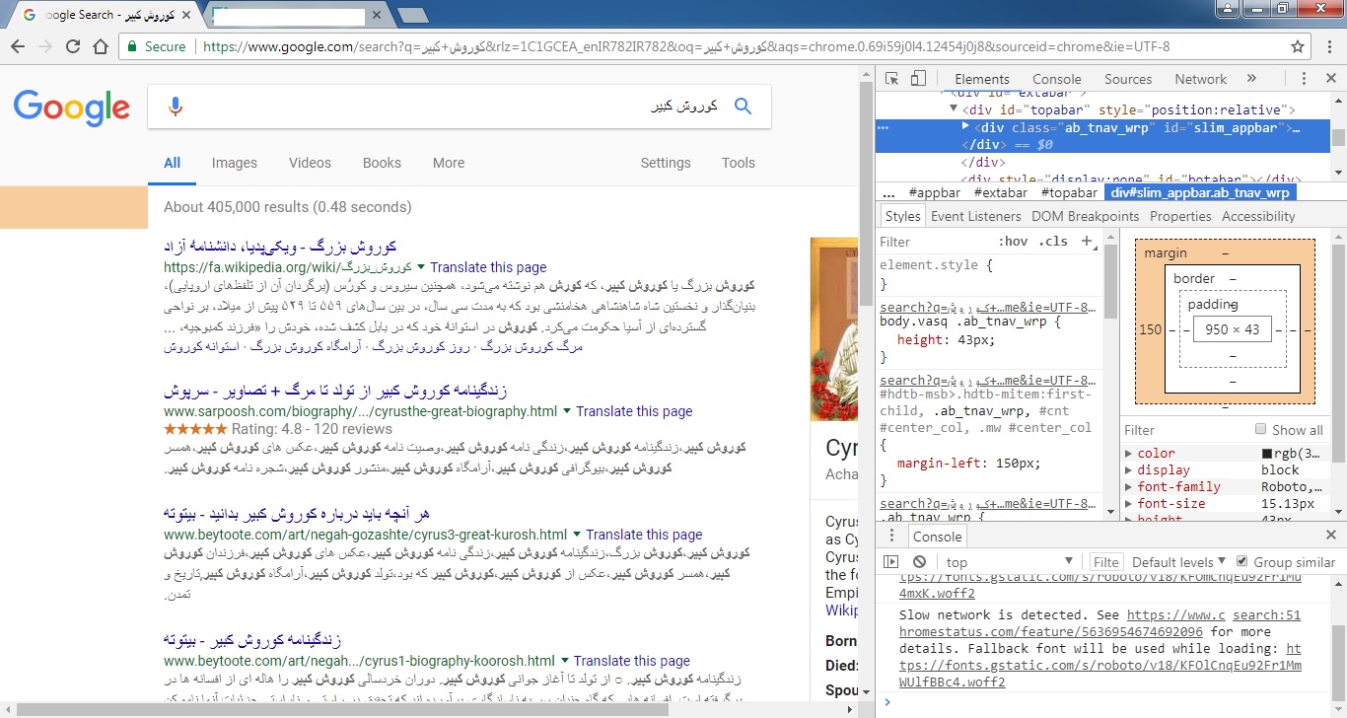The width and height of the screenshot is (1347, 718).
Task: Switch to Books search results
Action: 382,163
